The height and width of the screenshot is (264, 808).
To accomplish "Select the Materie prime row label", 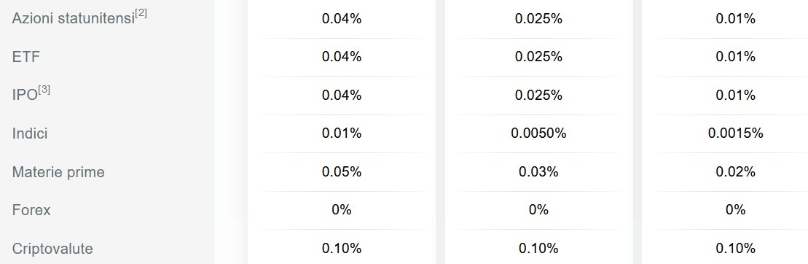I will tap(58, 172).
